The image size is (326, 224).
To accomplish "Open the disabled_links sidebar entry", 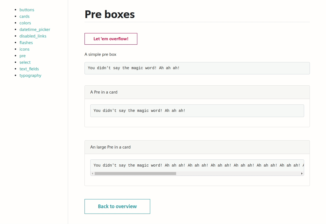I will [x=33, y=36].
